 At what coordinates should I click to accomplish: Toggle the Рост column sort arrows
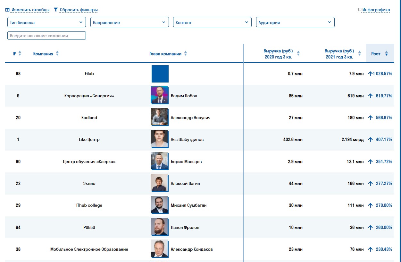(x=386, y=53)
